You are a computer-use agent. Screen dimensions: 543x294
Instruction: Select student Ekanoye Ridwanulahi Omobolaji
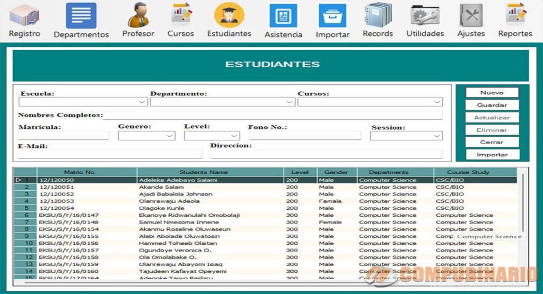click(210, 215)
